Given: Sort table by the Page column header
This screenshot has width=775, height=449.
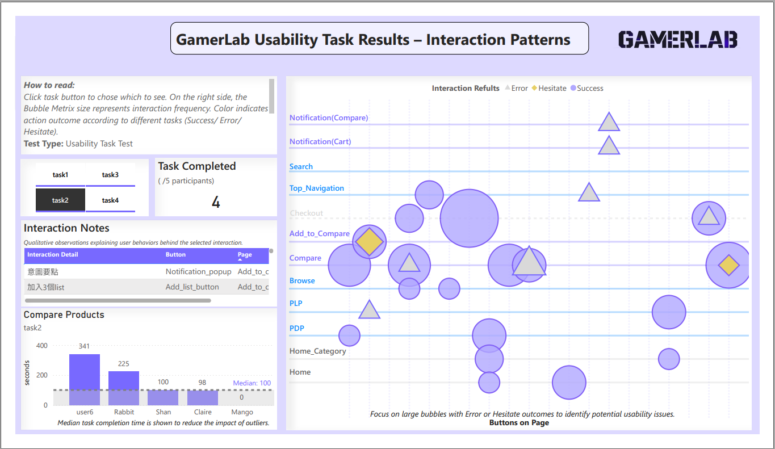Looking at the screenshot, I should tap(245, 255).
